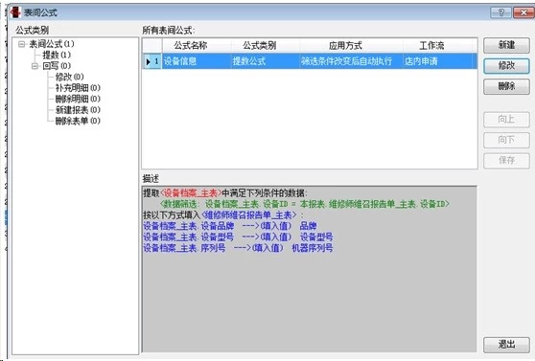Collapse the 表间公式 (1) tree node
535x361 pixels.
click(22, 44)
